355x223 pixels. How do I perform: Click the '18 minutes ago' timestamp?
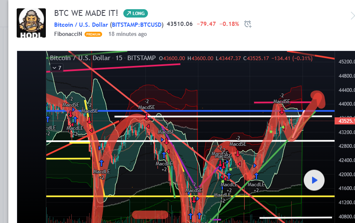coord(127,34)
